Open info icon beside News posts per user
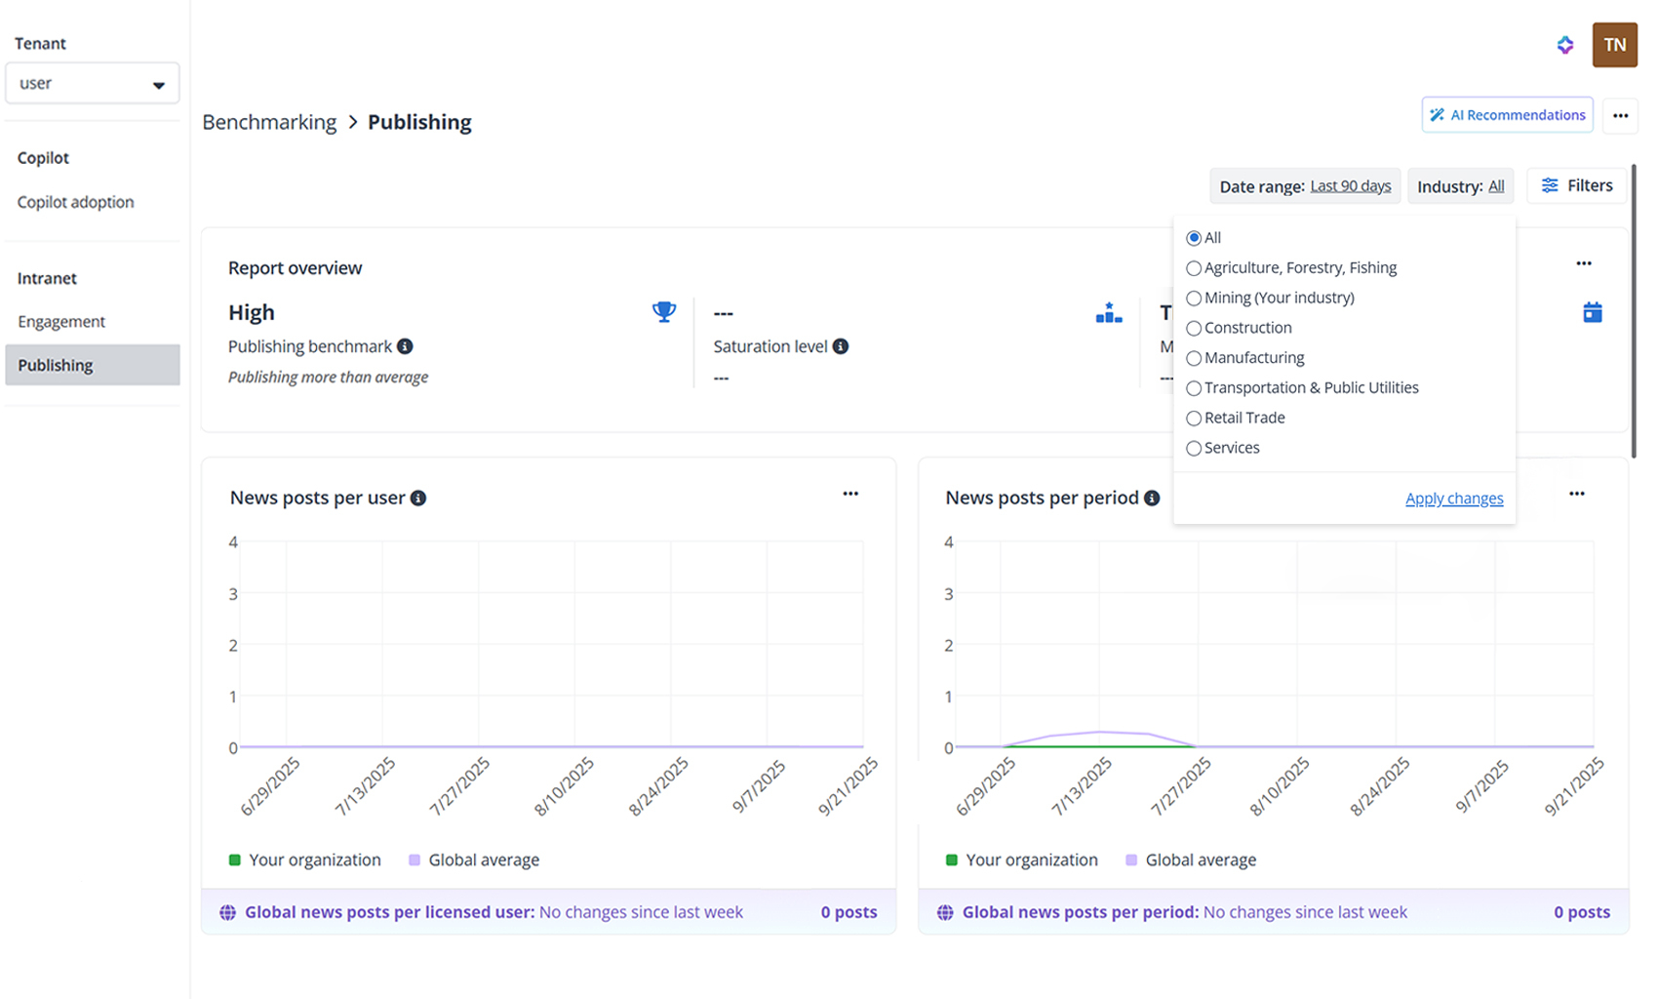The height and width of the screenshot is (999, 1658). tap(418, 499)
